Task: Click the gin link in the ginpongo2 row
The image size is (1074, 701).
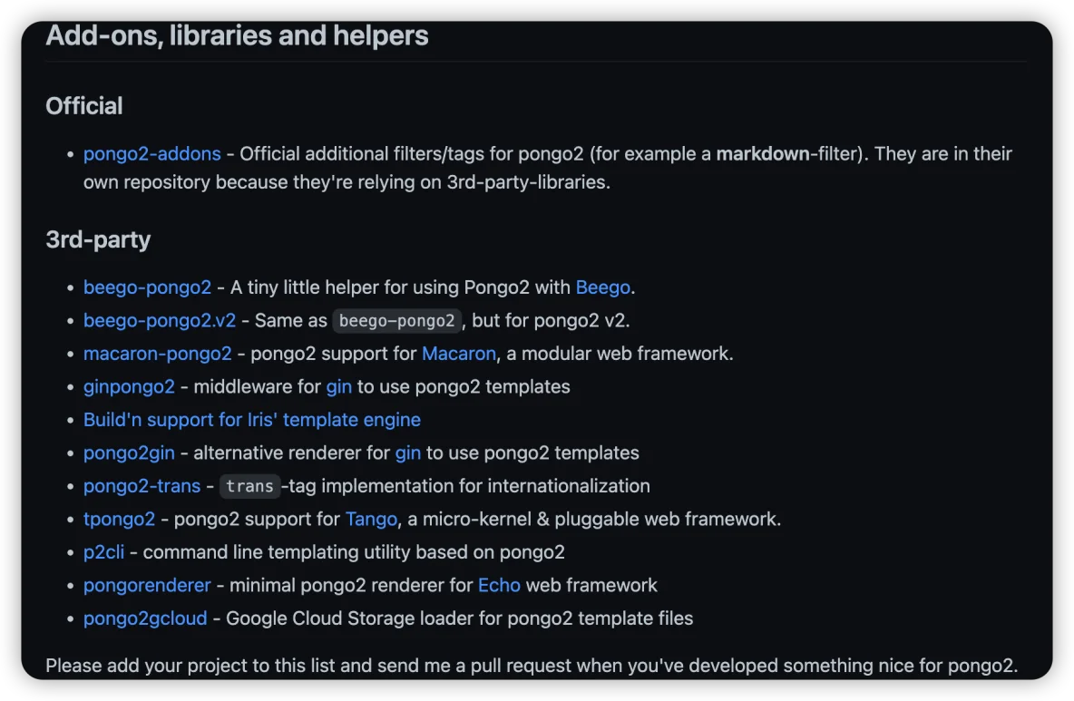Action: click(x=339, y=387)
